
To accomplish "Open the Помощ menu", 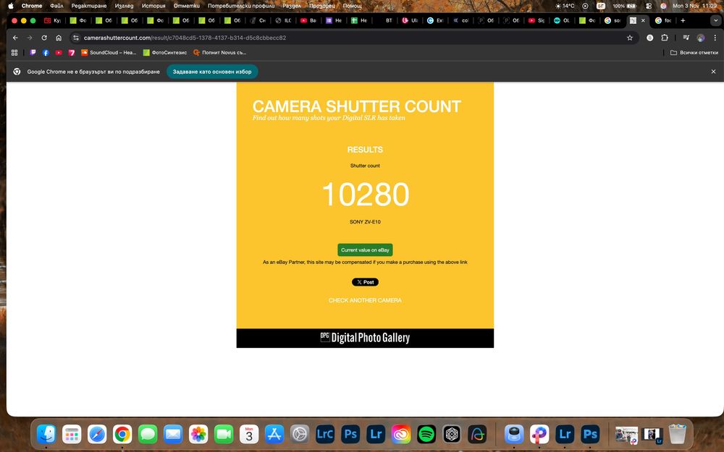I will pyautogui.click(x=353, y=6).
